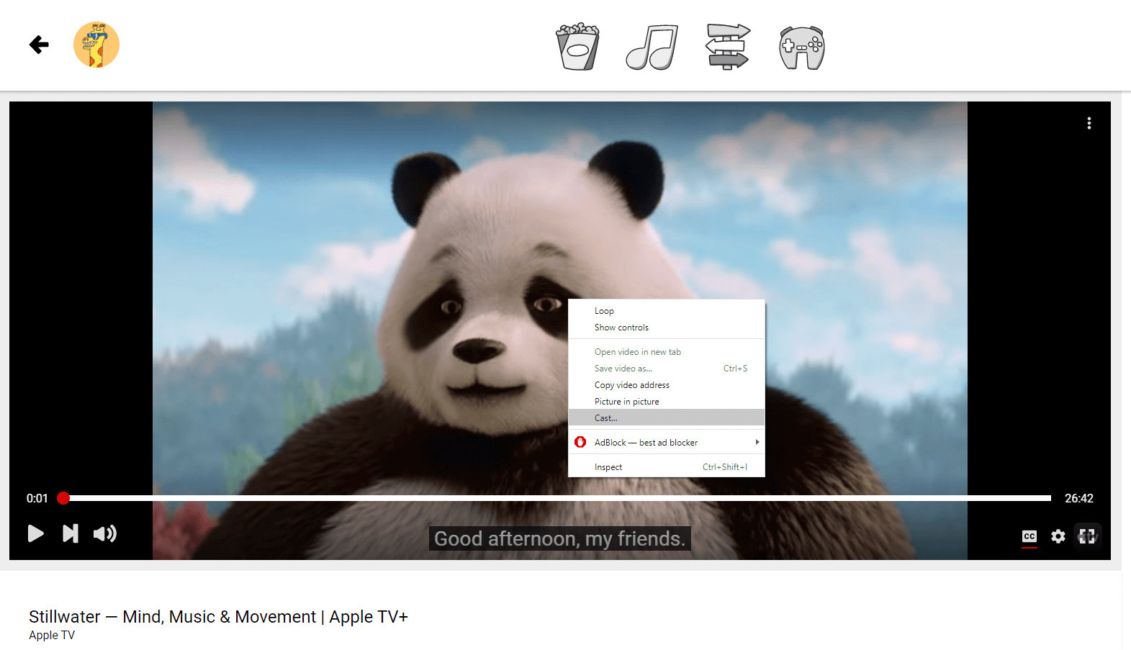The width and height of the screenshot is (1131, 650).
Task: Play the video
Action: click(x=35, y=533)
